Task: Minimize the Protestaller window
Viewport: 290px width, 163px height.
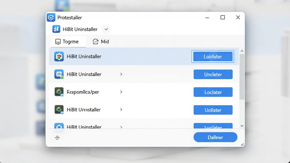Action: 207,18
